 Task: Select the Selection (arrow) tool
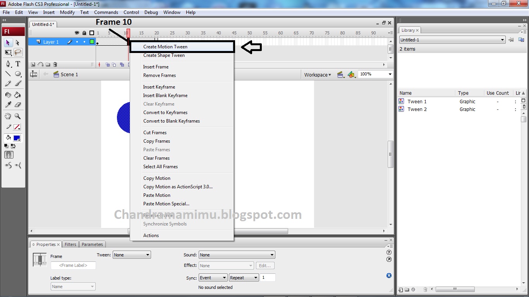[8, 43]
